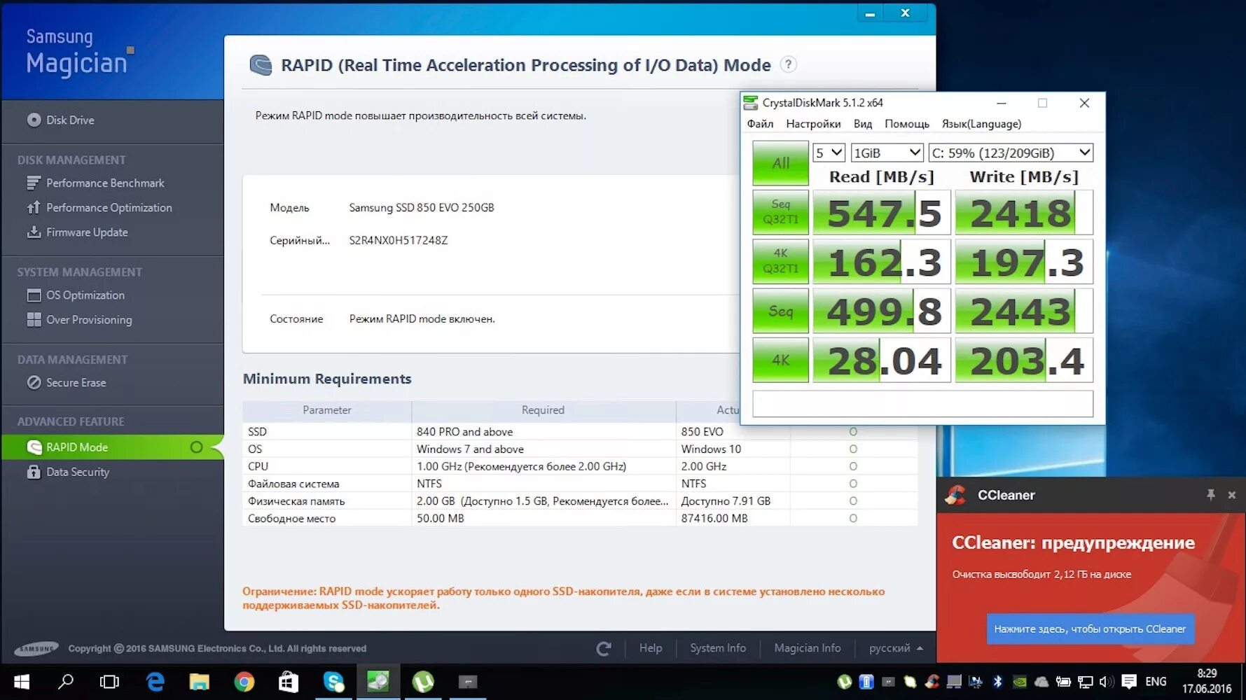The width and height of the screenshot is (1246, 700).
Task: Click the 87416.00 MB free space value
Action: [714, 519]
